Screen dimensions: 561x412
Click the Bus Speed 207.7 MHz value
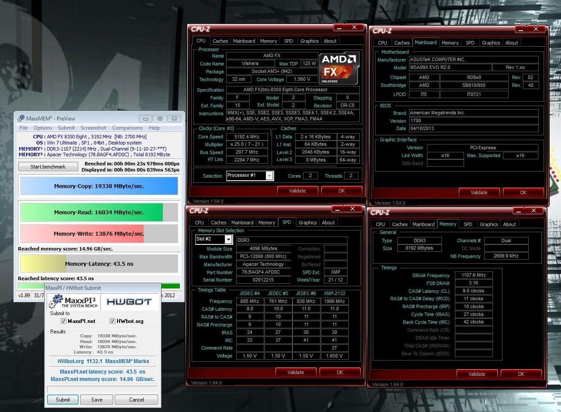[247, 152]
